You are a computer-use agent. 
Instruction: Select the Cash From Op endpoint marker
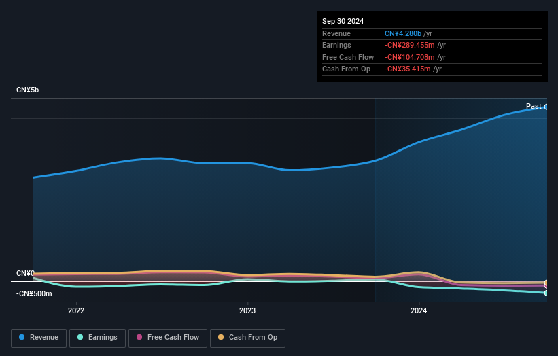[x=546, y=283]
